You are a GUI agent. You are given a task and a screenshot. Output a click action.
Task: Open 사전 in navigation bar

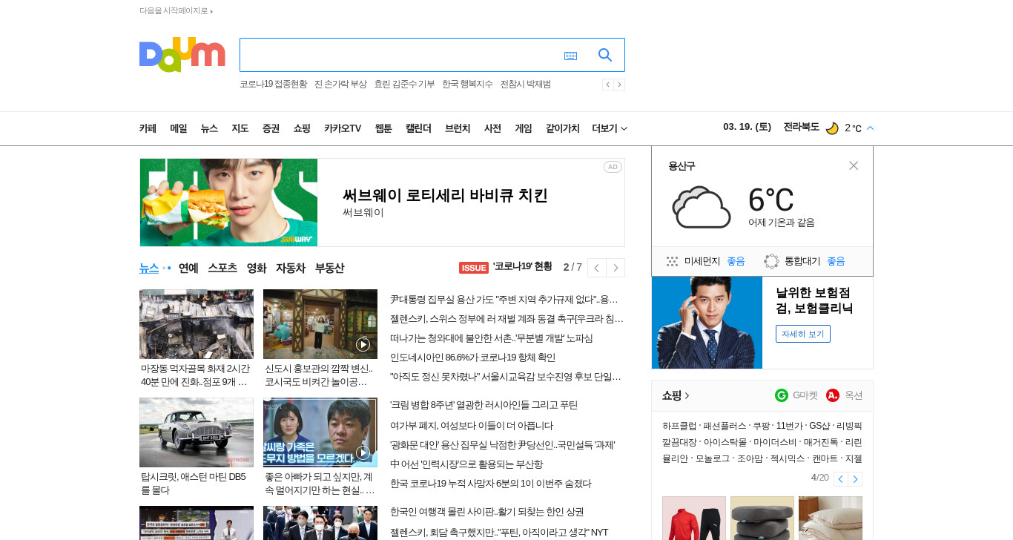coord(492,128)
